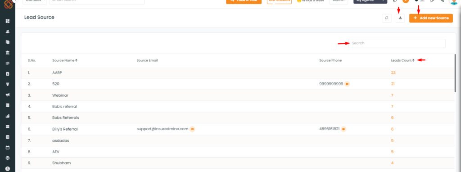Open the megaphone campaigns icon in sidebar
Screen dimensions: 461x172
[x=8, y=95]
